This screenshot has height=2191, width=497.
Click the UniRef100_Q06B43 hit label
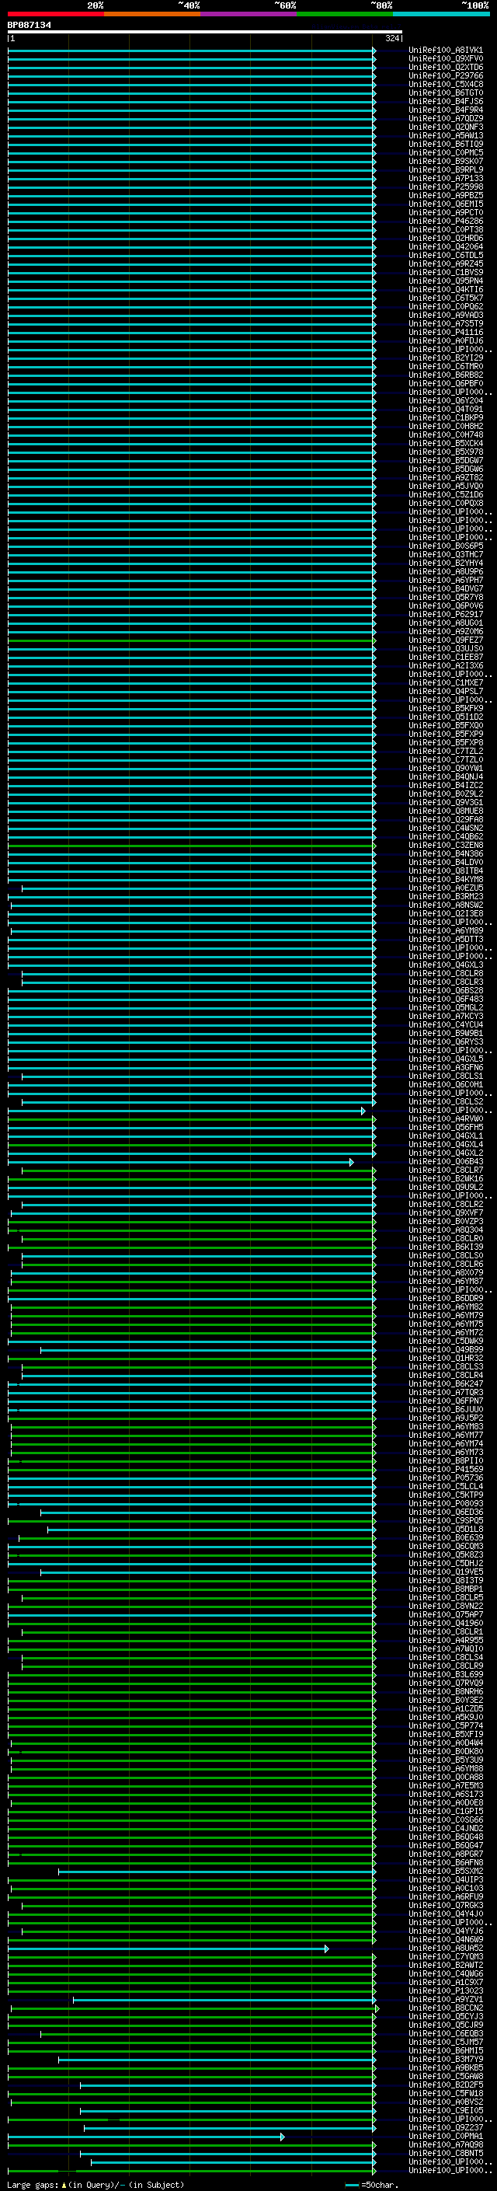(445, 1162)
